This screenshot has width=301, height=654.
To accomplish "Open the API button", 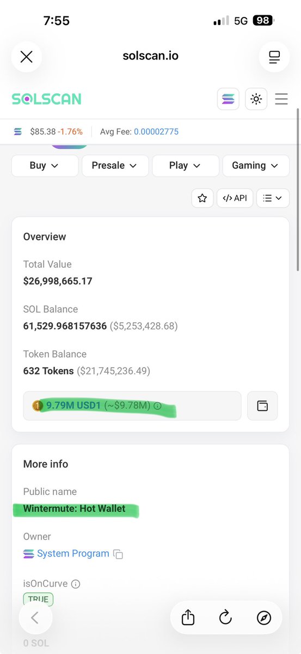I will (x=235, y=198).
